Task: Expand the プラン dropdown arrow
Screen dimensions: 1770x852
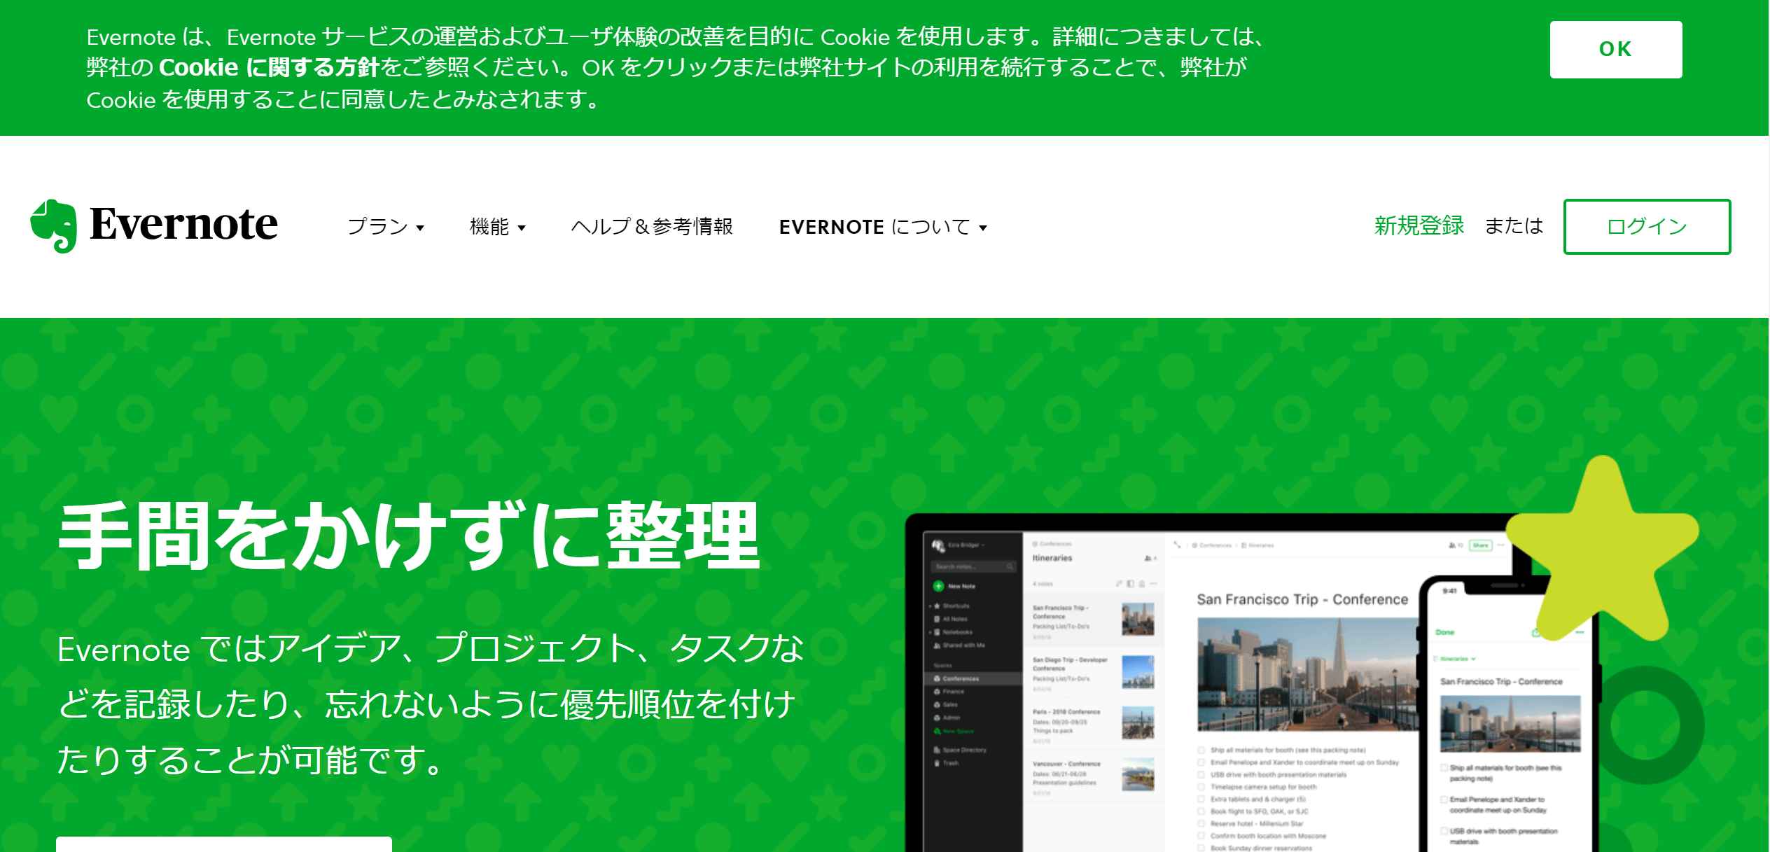Action: (420, 228)
